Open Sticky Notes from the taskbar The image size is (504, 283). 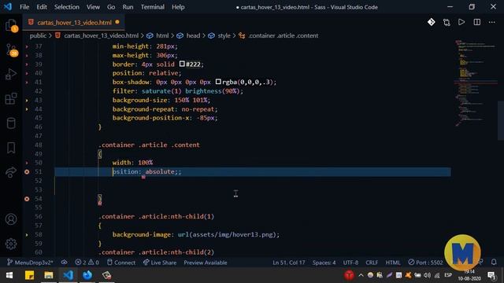click(x=29, y=275)
